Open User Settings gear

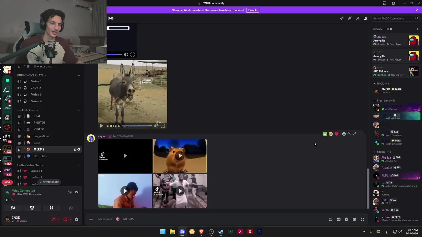(x=76, y=219)
